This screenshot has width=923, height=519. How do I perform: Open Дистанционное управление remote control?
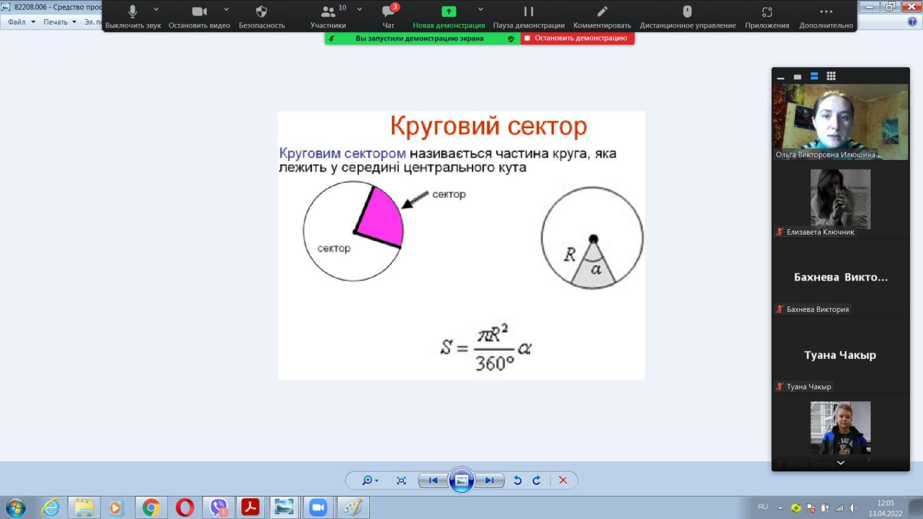(x=688, y=16)
